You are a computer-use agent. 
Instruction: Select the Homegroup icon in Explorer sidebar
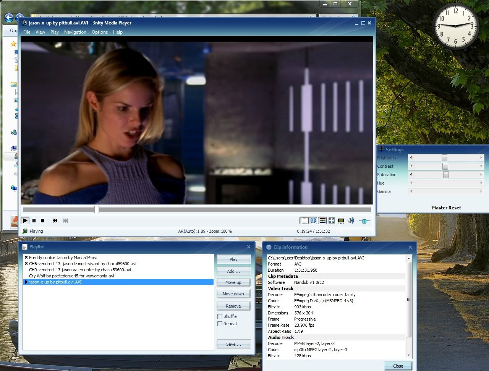tap(14, 133)
